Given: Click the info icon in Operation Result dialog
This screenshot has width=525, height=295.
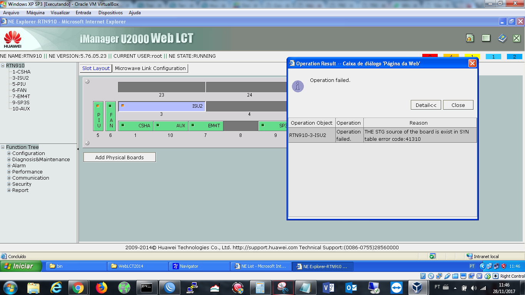Looking at the screenshot, I should click(x=298, y=86).
